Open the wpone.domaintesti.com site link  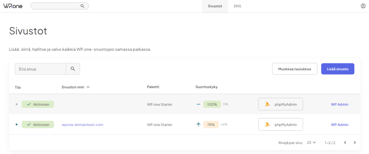[x=83, y=125]
